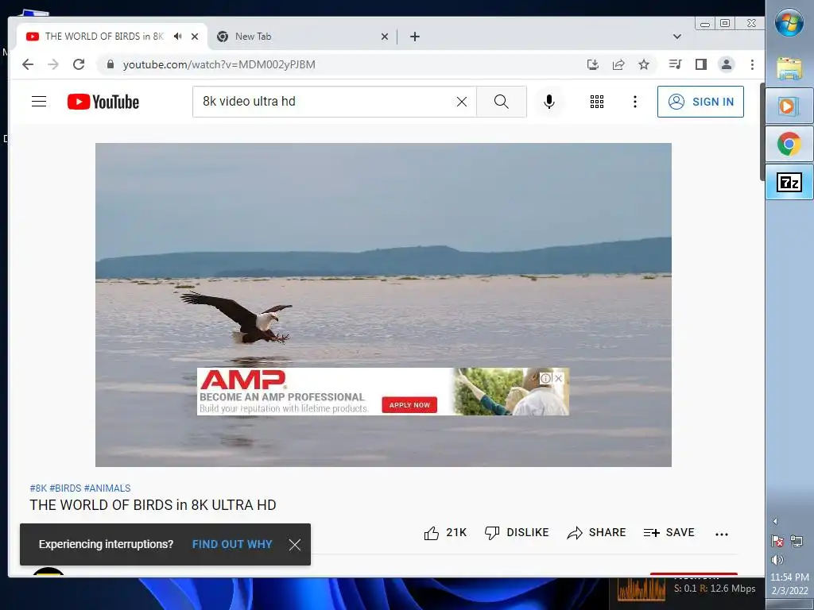Open the media control icon in Chrome toolbar

(x=676, y=64)
